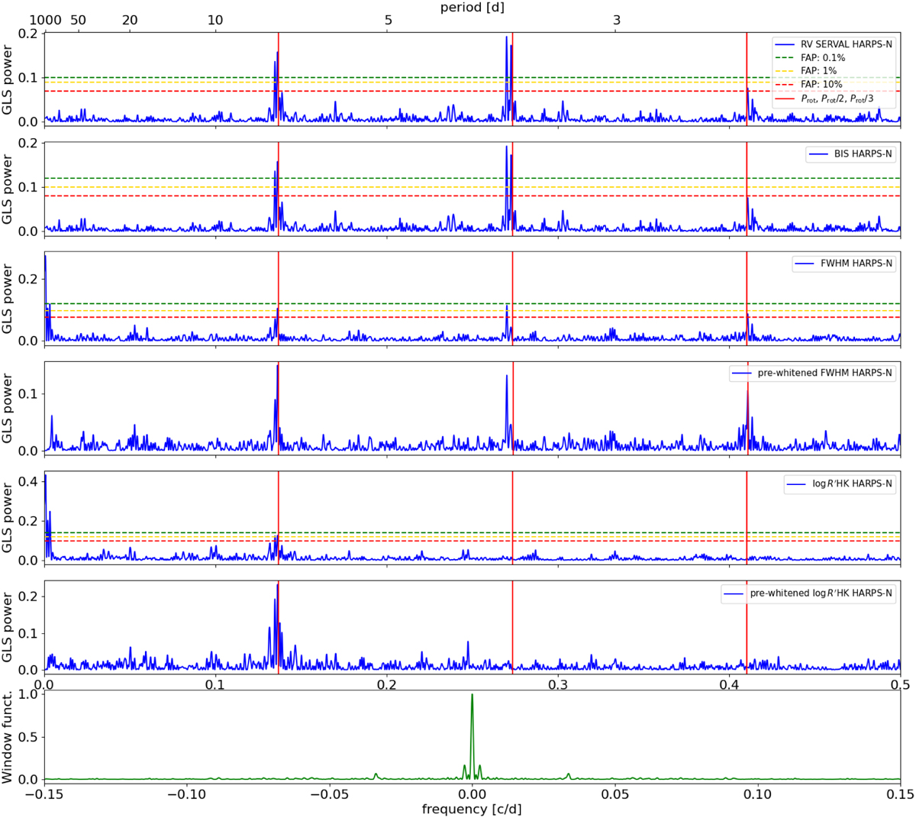Select the -0.15 tick on the bottom axis
Screen dimensions: 916x818
coord(44,794)
